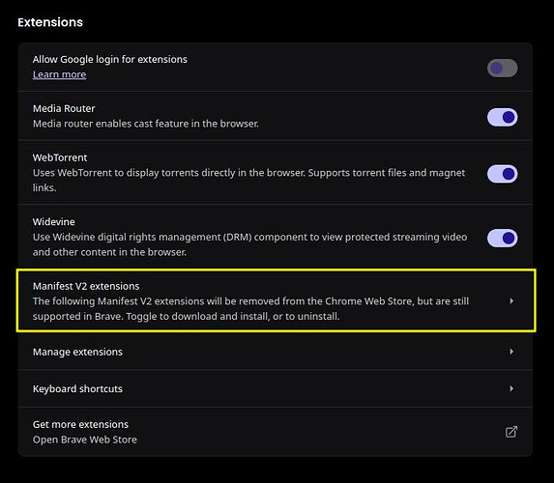Click the Widevine setting title
This screenshot has height=483, width=554.
pyautogui.click(x=54, y=222)
